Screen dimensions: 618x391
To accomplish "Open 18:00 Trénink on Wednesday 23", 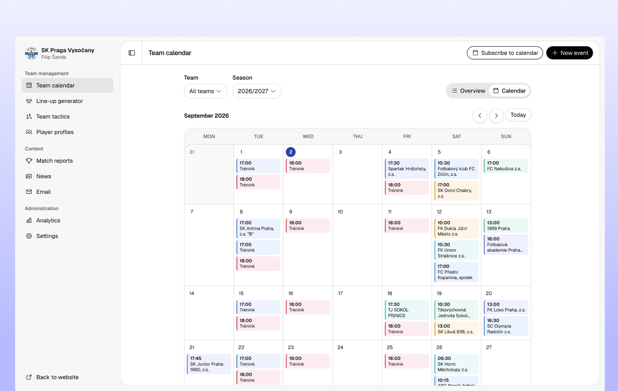I will coord(308,361).
